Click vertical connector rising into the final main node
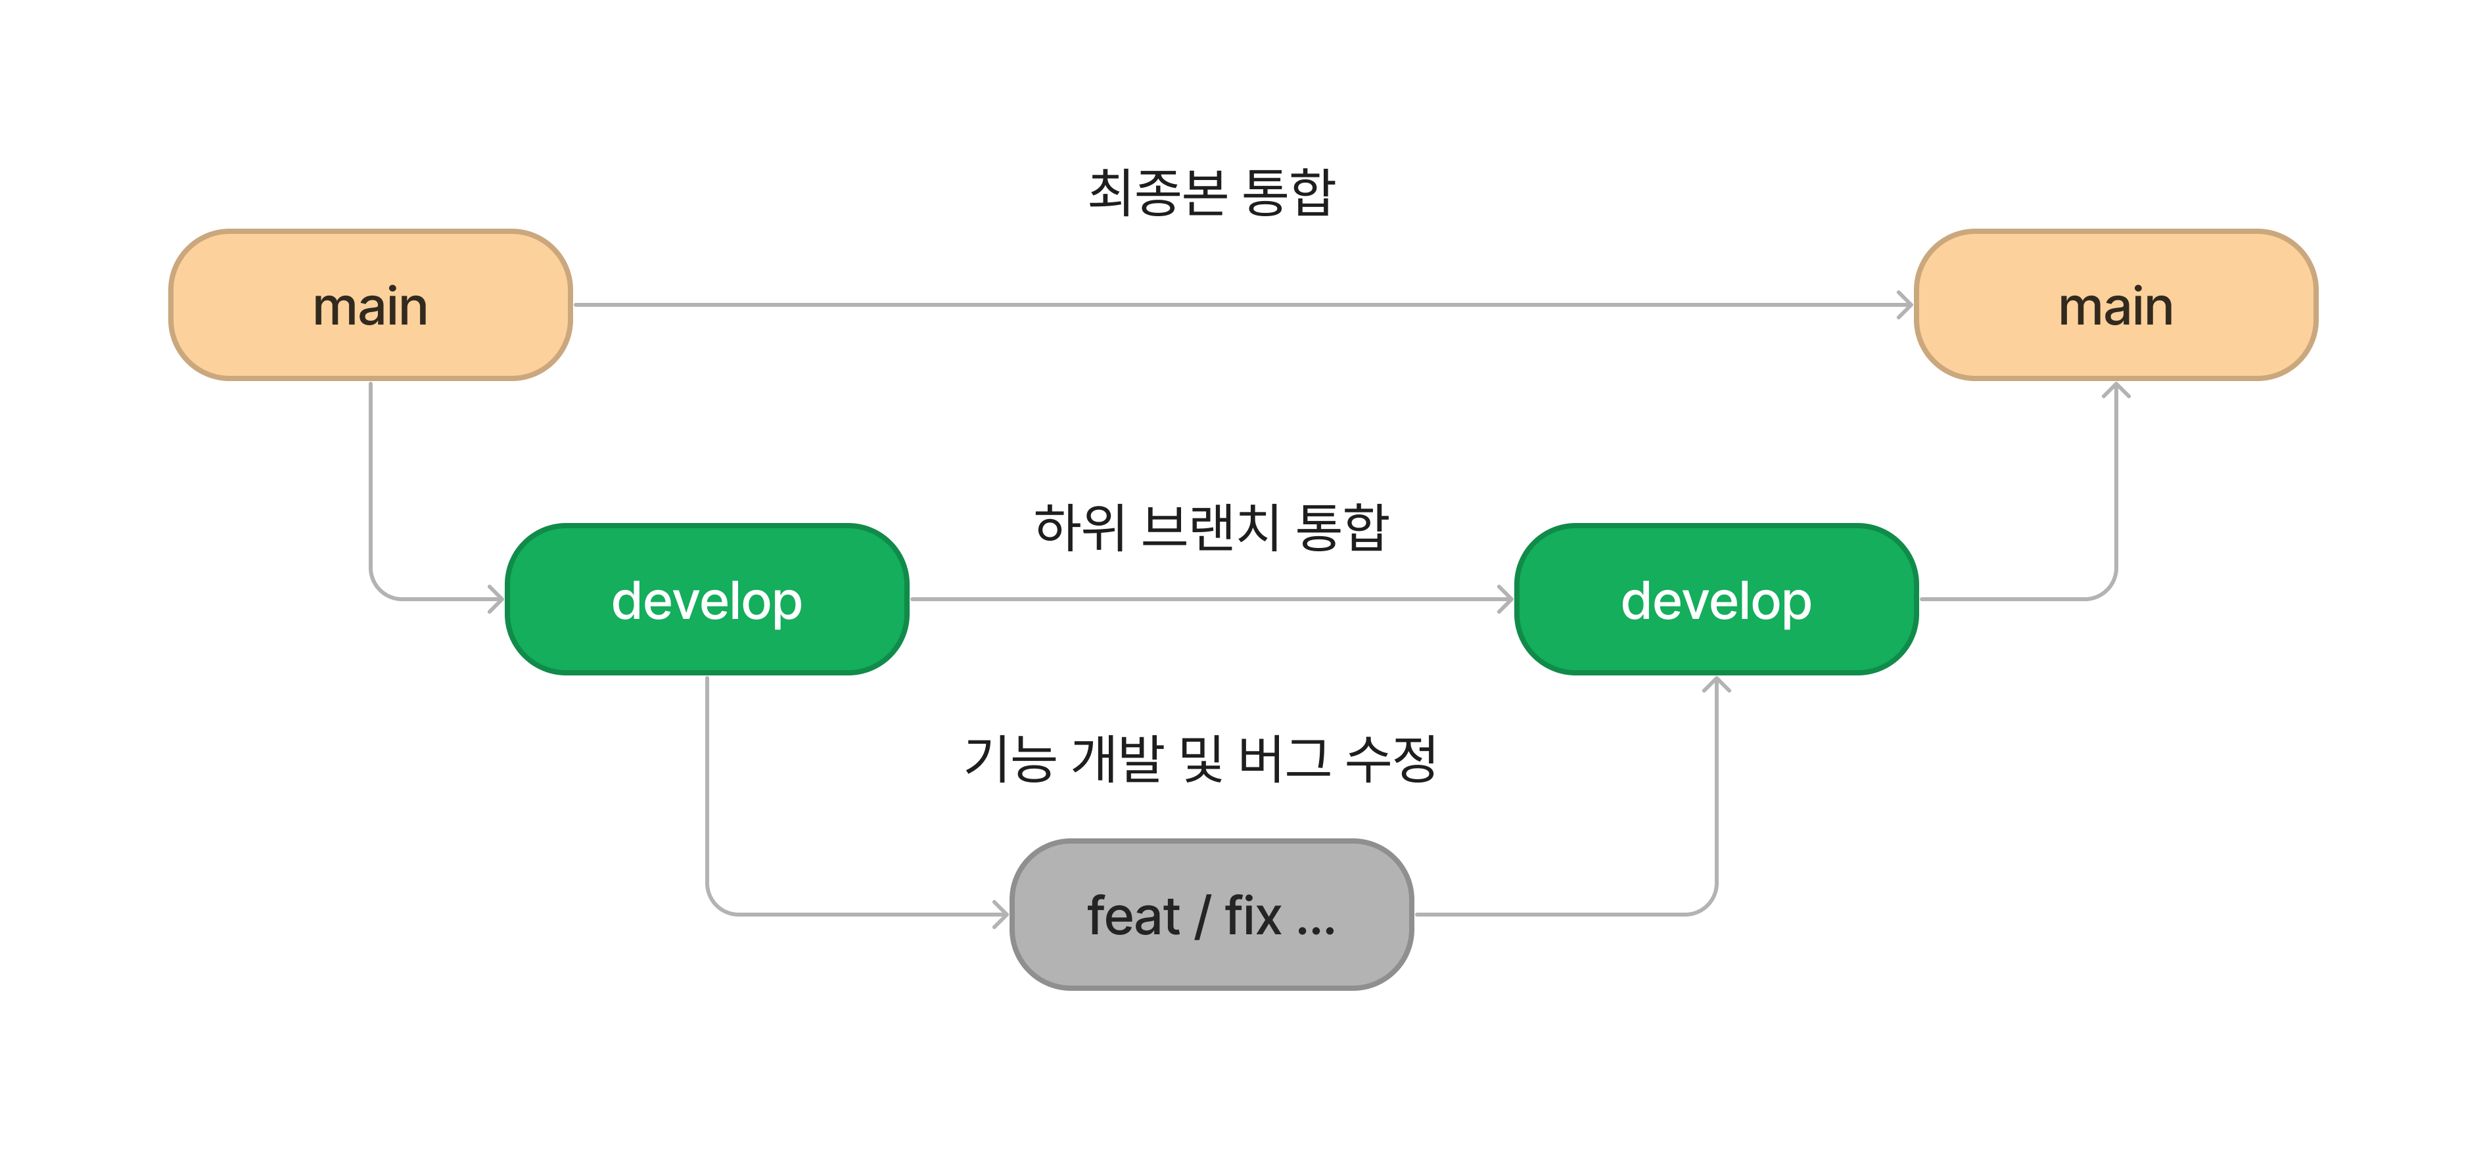Image resolution: width=2487 pixels, height=1159 pixels. [x=2115, y=482]
